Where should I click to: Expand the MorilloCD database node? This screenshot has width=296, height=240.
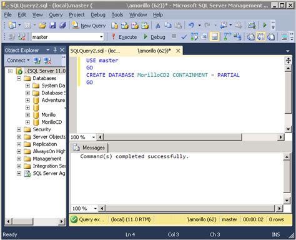tap(27, 122)
